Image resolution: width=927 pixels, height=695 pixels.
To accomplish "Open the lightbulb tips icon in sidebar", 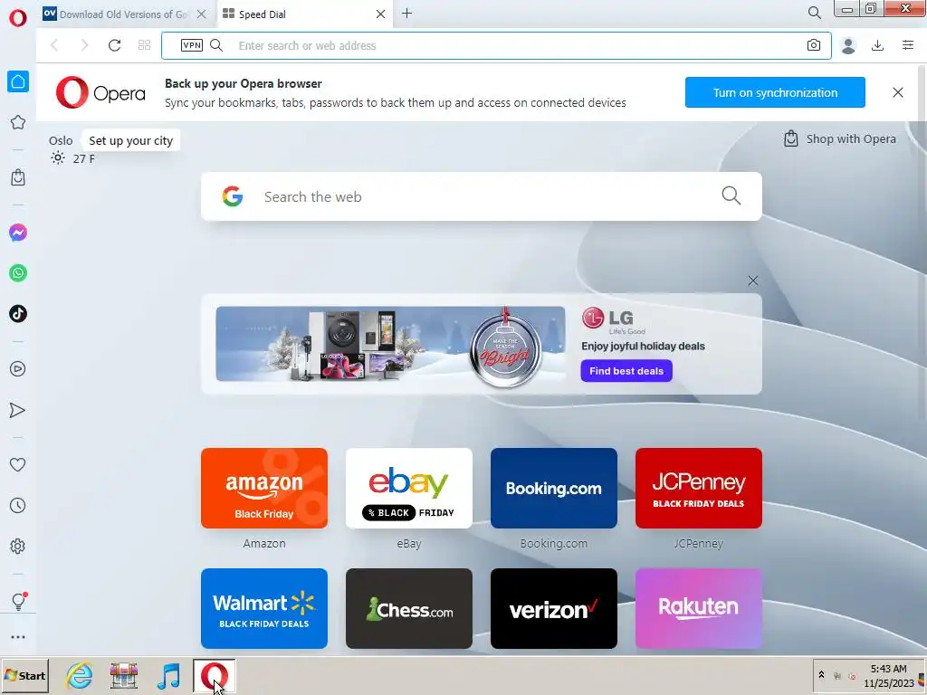I will click(x=18, y=601).
